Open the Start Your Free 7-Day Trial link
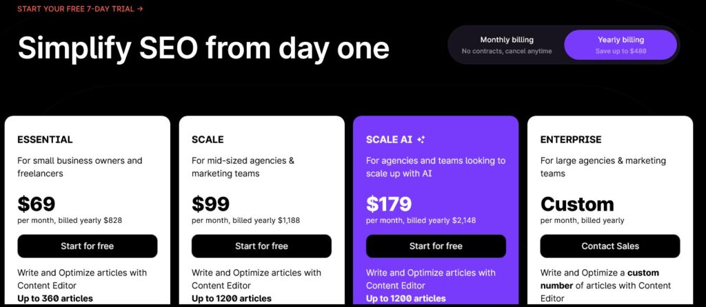Viewport: 706px width, 307px height. (x=80, y=8)
